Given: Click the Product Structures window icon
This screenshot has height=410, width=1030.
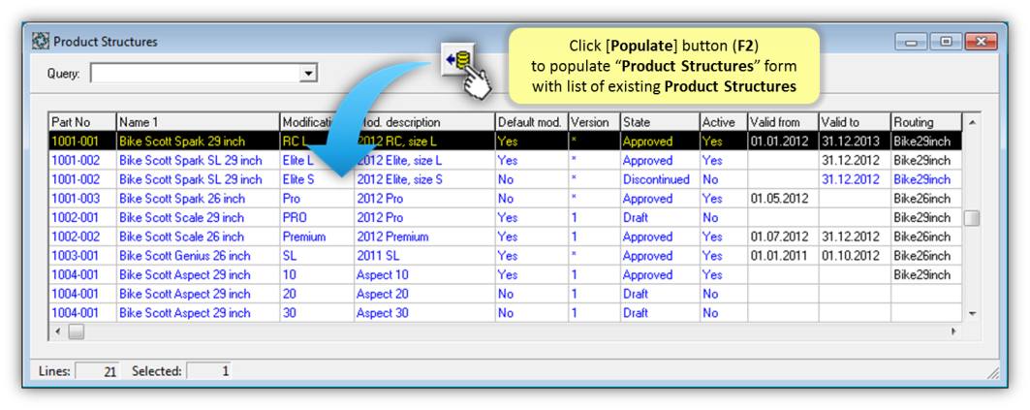Looking at the screenshot, I should coord(40,42).
